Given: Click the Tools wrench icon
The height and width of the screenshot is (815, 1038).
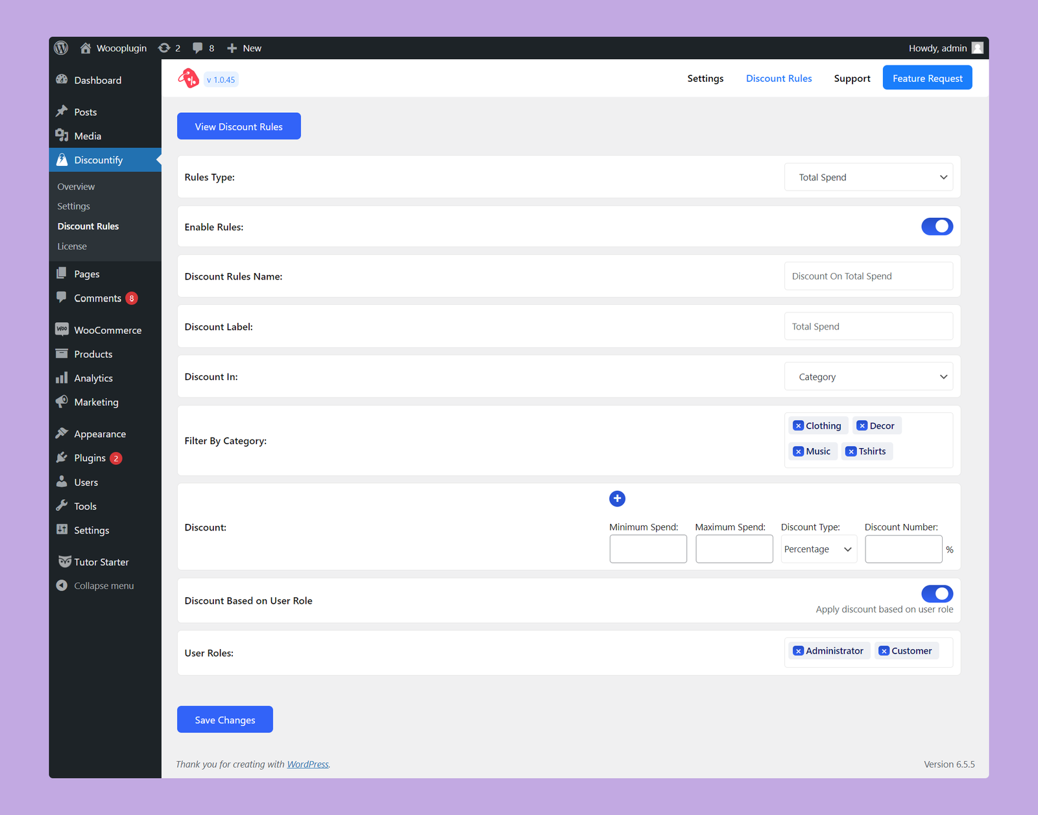Looking at the screenshot, I should [62, 505].
